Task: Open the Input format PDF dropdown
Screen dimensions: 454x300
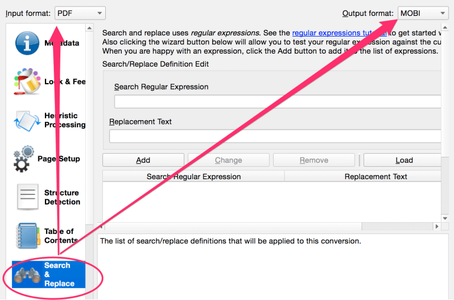Action: [x=80, y=14]
